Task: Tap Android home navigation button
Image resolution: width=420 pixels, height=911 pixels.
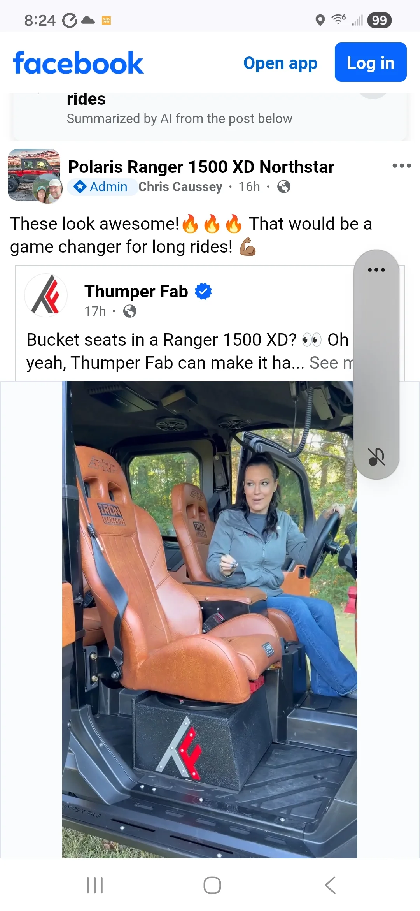Action: point(212,885)
